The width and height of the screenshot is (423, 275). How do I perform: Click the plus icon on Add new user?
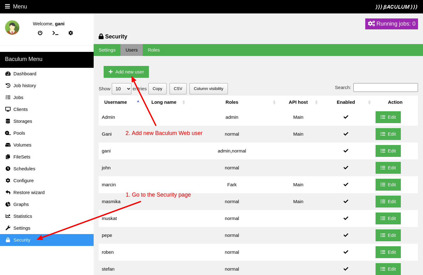111,72
